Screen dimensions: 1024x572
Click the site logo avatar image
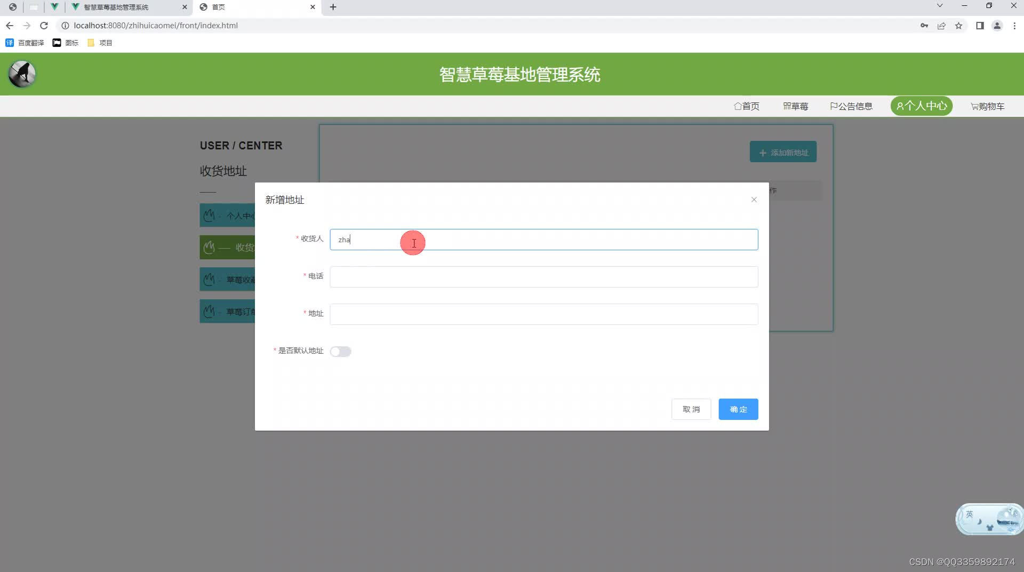pyautogui.click(x=22, y=74)
